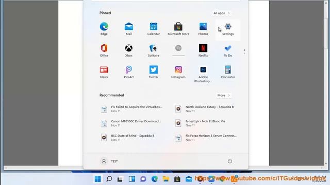Click the Windows Start button on taskbar

[x=97, y=179]
